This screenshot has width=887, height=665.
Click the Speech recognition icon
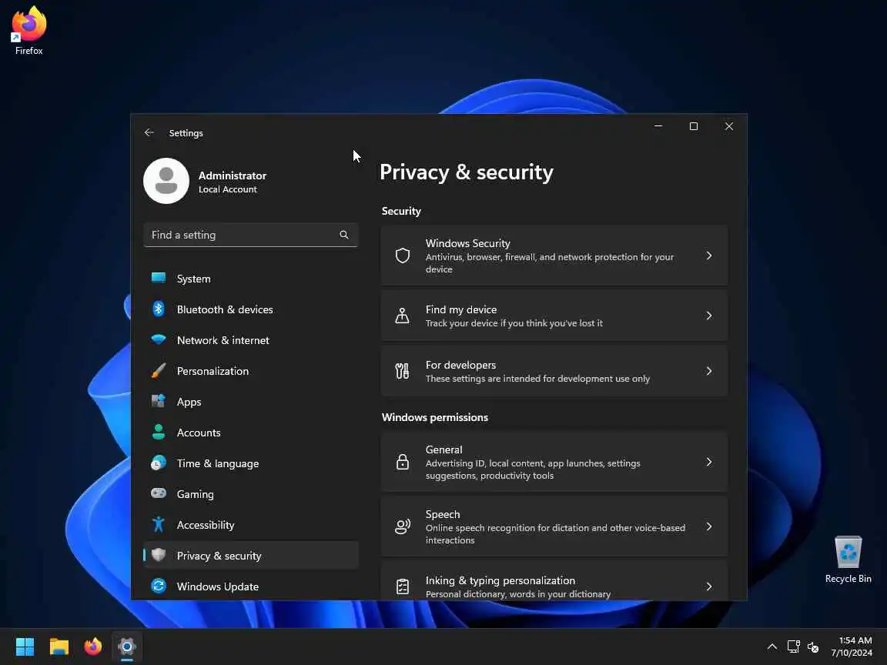click(402, 526)
